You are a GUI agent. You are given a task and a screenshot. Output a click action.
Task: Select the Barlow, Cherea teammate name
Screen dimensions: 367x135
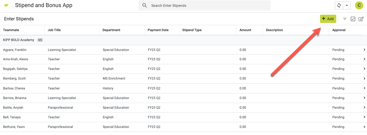[x=14, y=88]
